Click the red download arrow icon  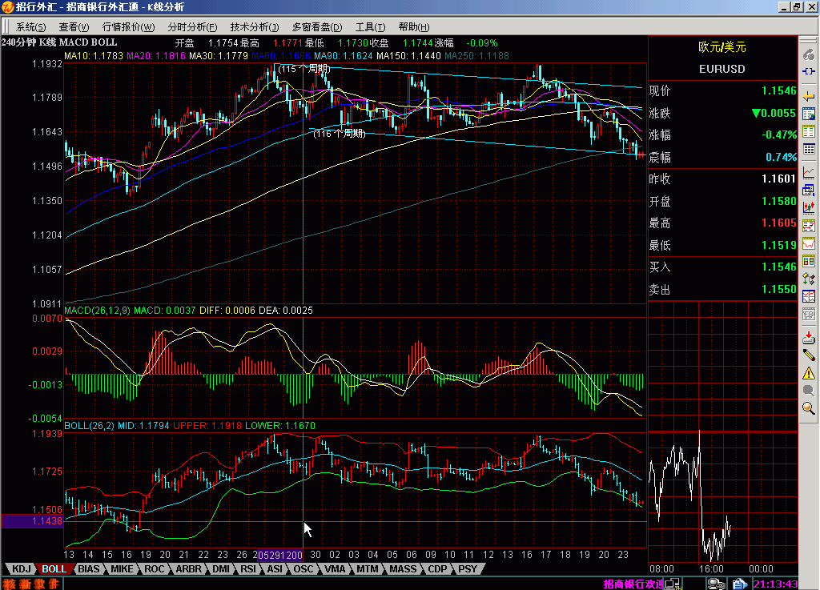tap(809, 338)
